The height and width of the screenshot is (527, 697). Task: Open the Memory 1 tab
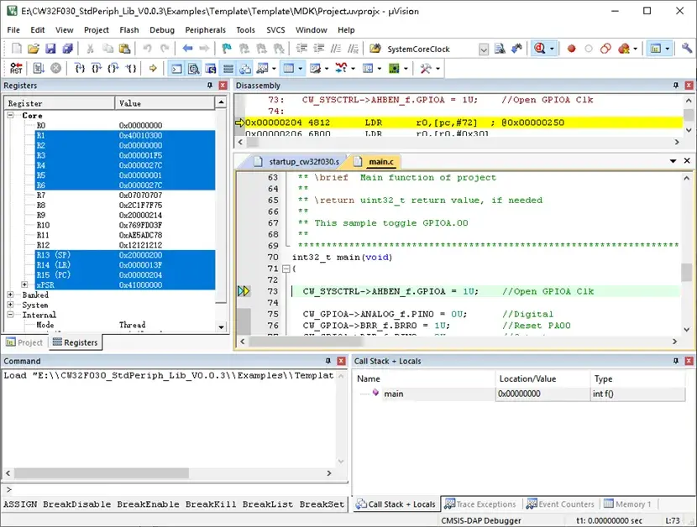(x=627, y=504)
